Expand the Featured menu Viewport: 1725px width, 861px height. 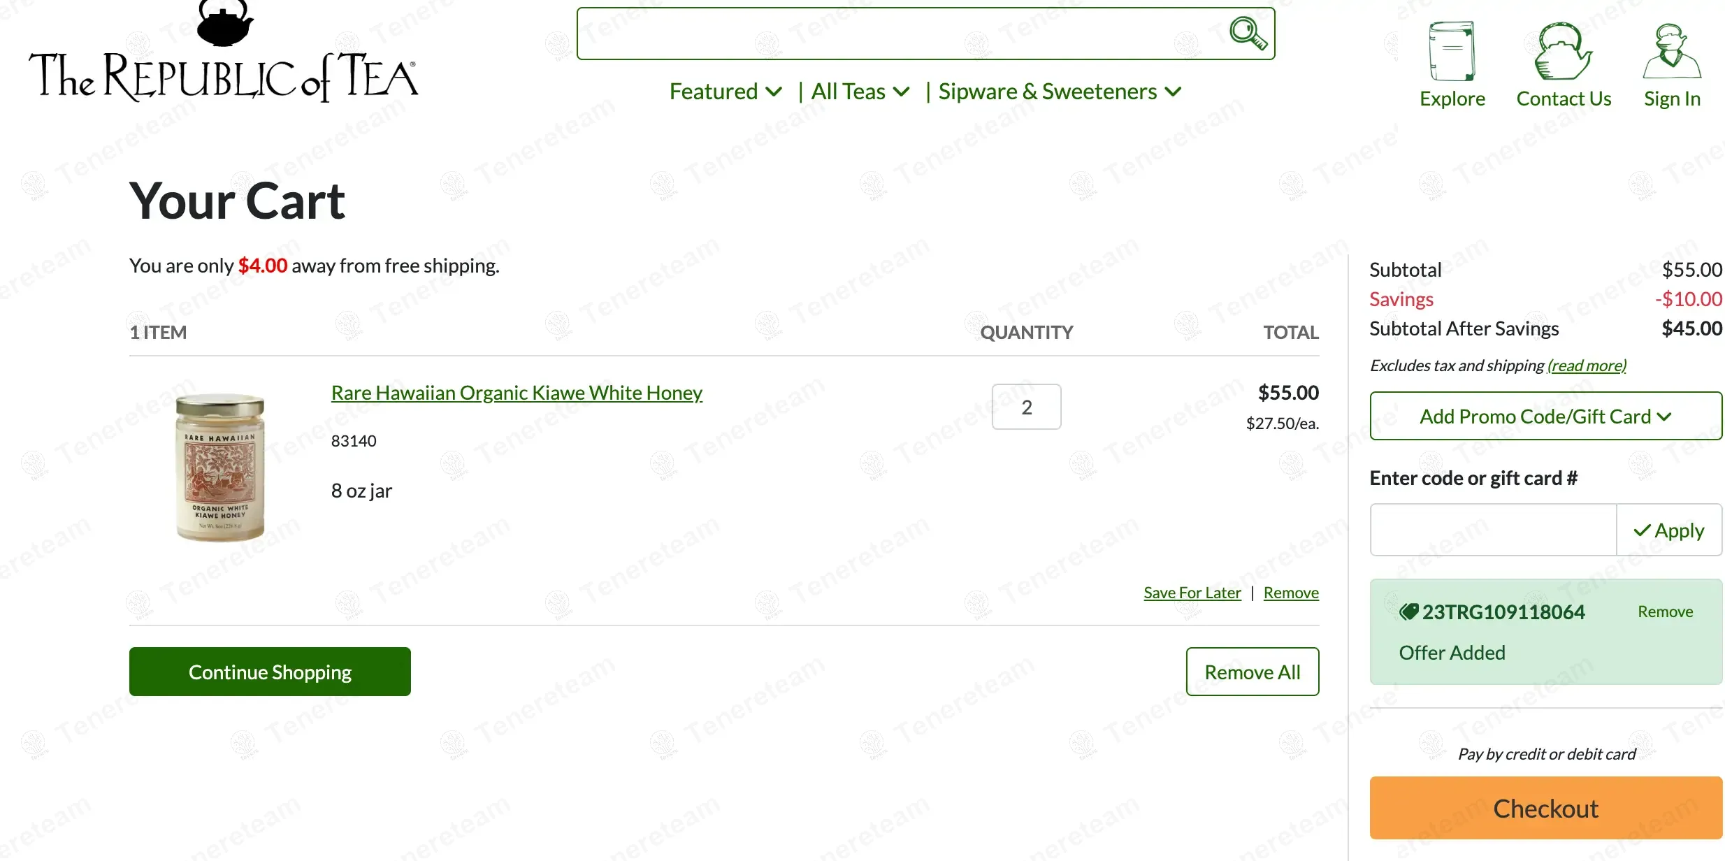725,92
